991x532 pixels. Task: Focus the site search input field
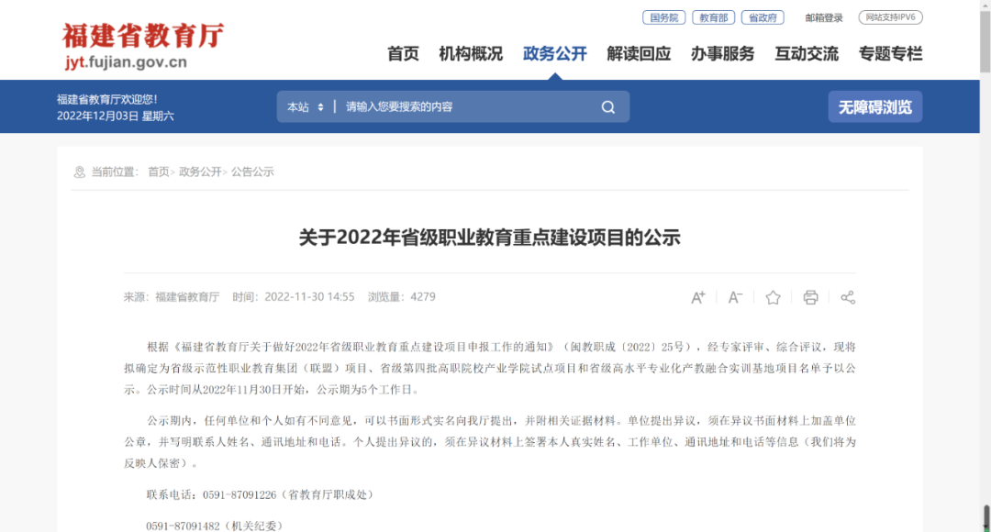[468, 106]
